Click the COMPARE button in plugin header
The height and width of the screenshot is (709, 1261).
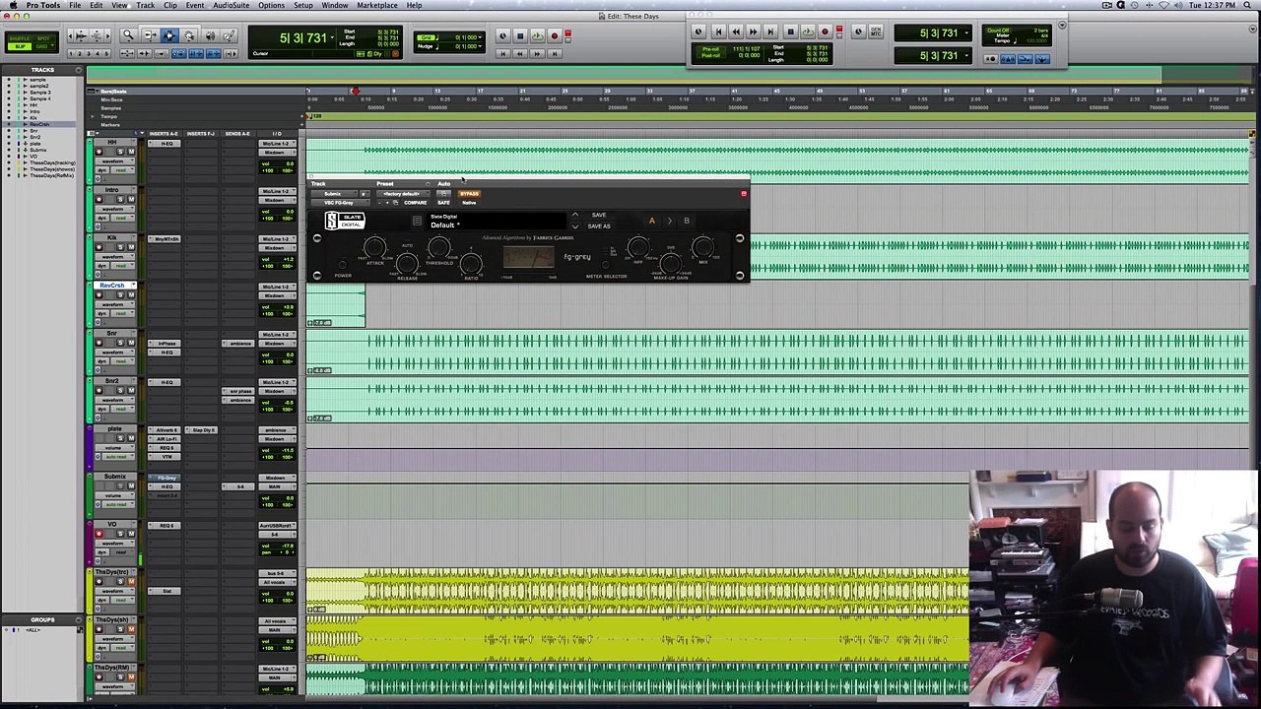[x=415, y=203]
